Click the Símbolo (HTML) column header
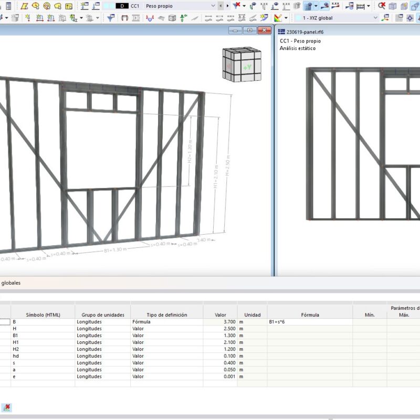This screenshot has height=420, width=420. pyautogui.click(x=43, y=314)
